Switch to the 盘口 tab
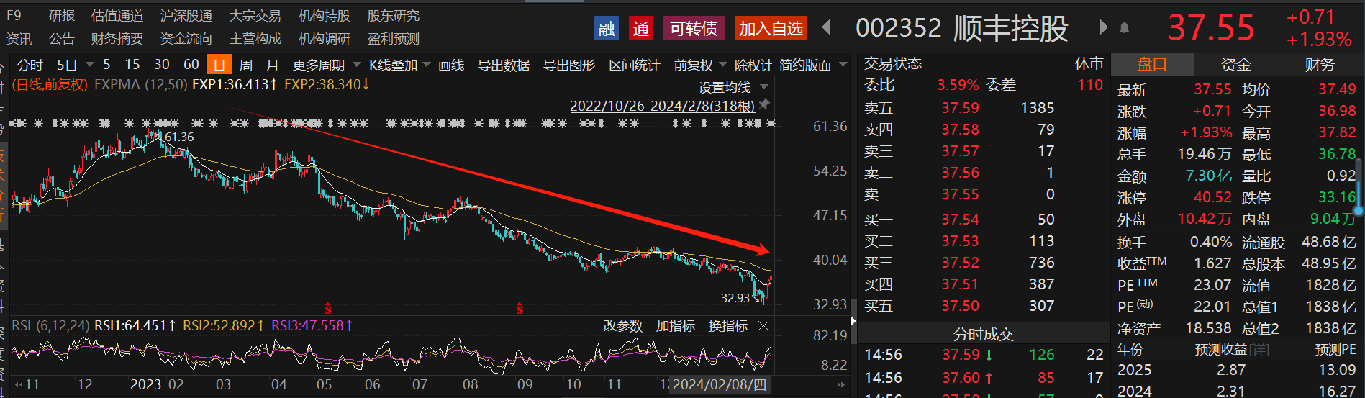This screenshot has width=1365, height=398. tap(1152, 65)
